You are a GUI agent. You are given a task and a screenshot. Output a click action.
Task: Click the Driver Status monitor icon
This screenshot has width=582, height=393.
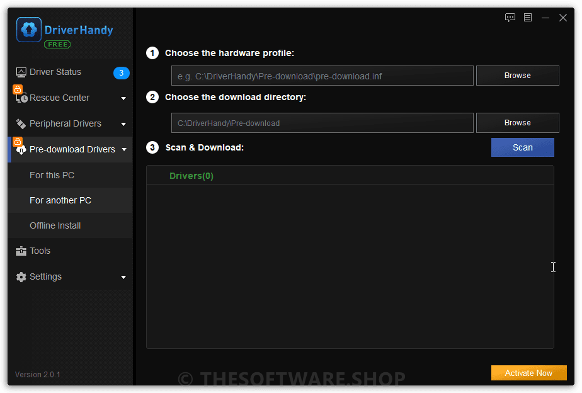click(x=21, y=72)
